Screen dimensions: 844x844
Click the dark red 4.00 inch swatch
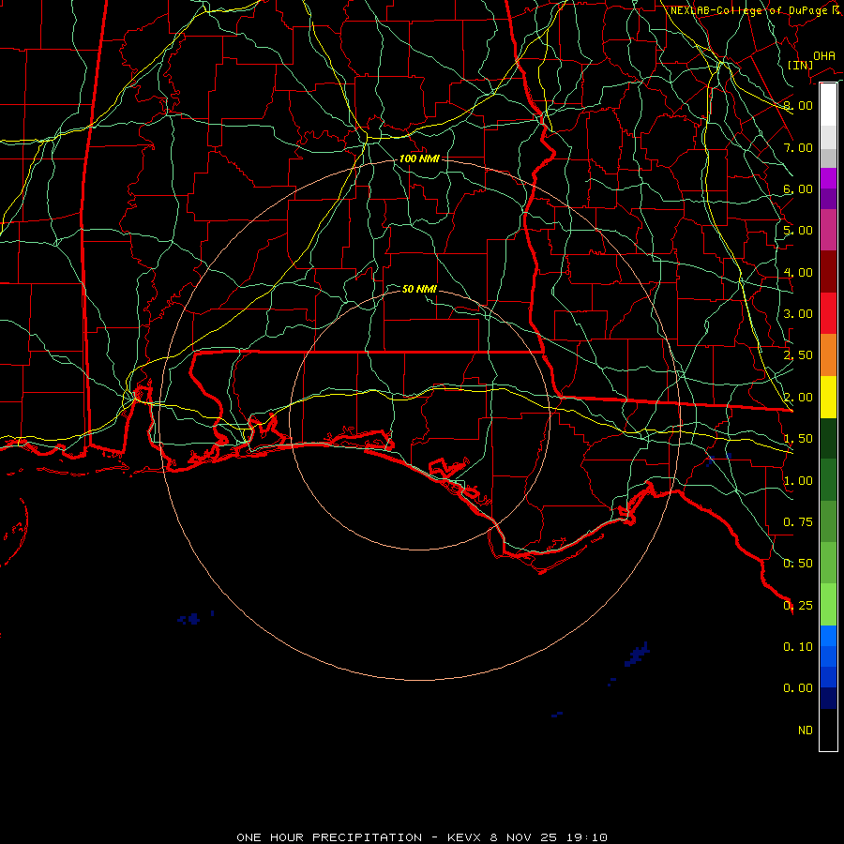[x=828, y=272]
